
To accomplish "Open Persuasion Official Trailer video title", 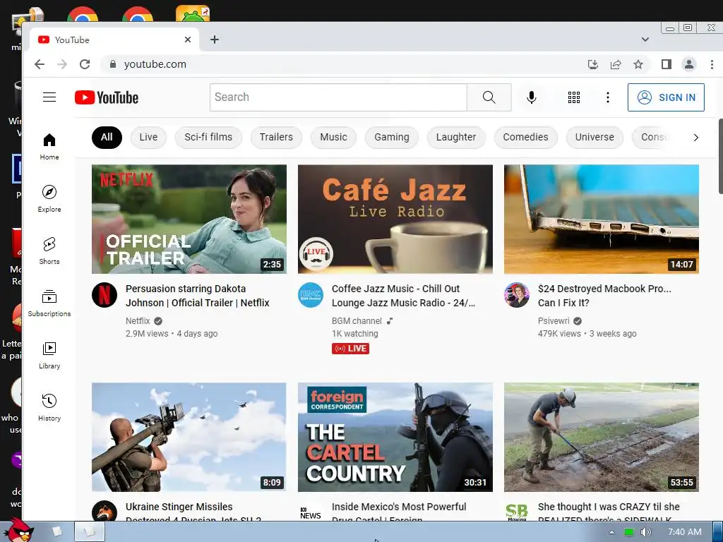I will [x=198, y=296].
